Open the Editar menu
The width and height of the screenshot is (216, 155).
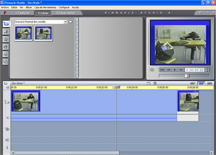pos(14,7)
